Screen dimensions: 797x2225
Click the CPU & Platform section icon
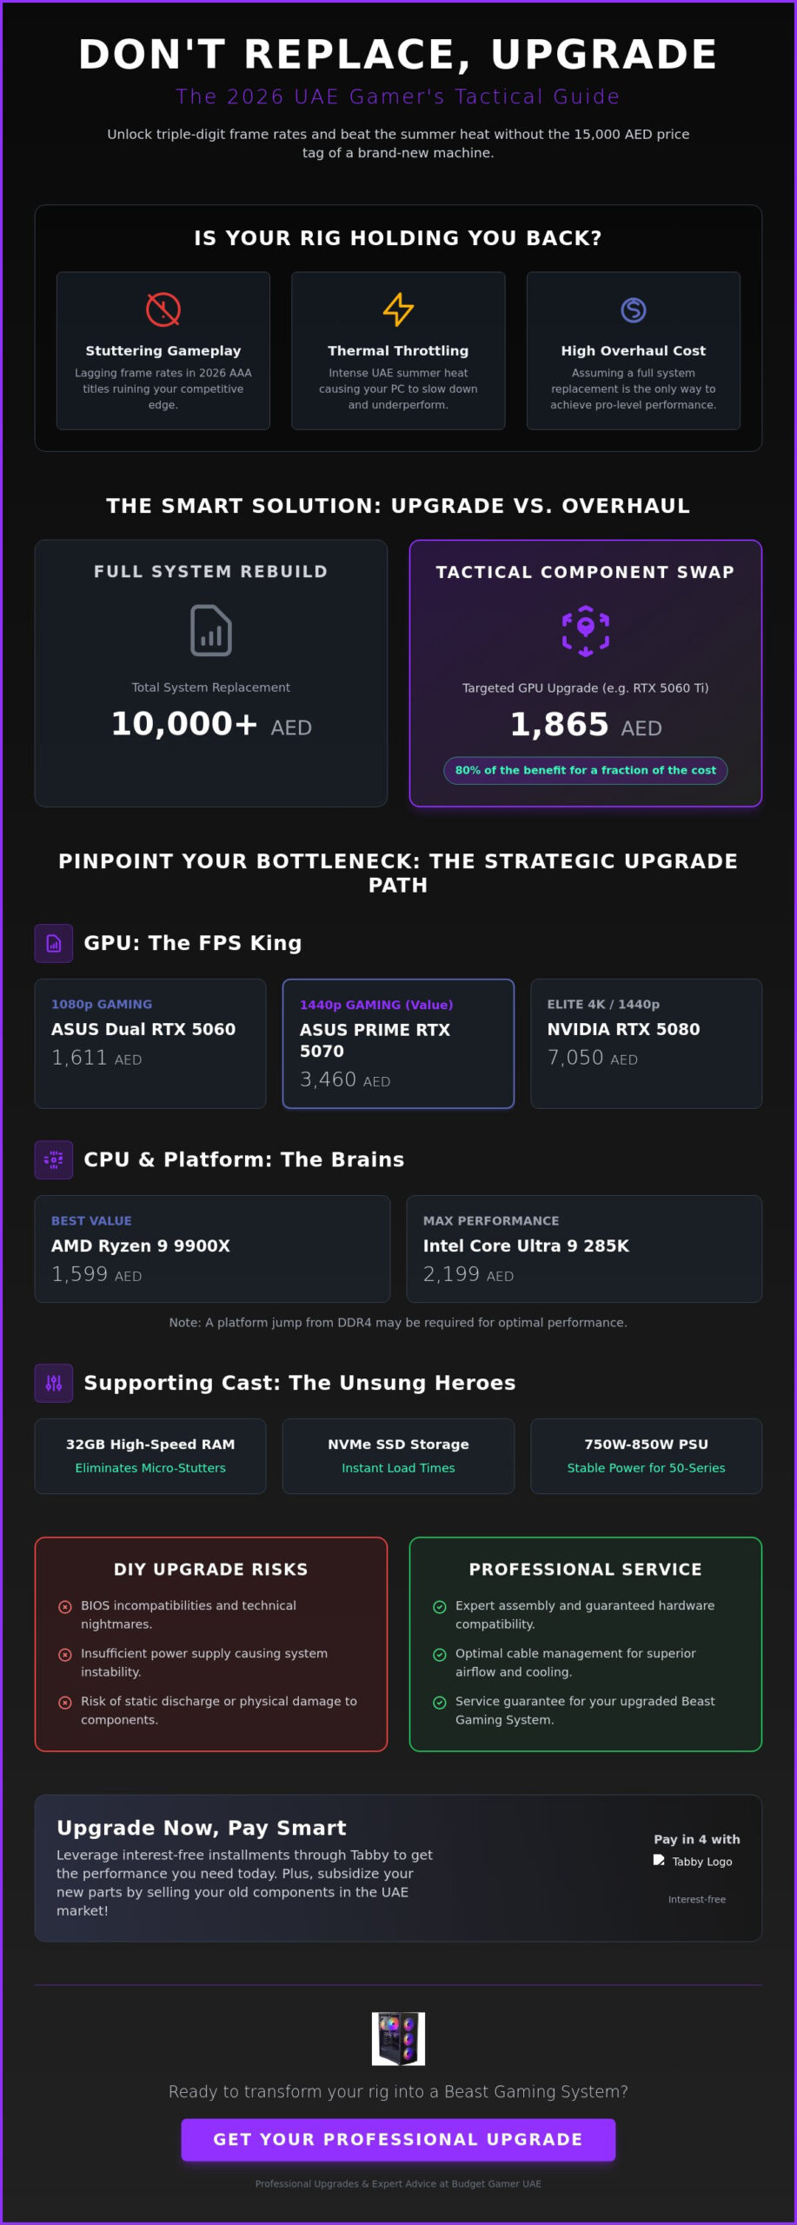click(x=54, y=1159)
